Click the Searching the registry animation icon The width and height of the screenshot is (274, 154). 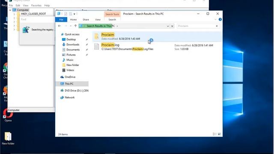pyautogui.click(x=26, y=30)
